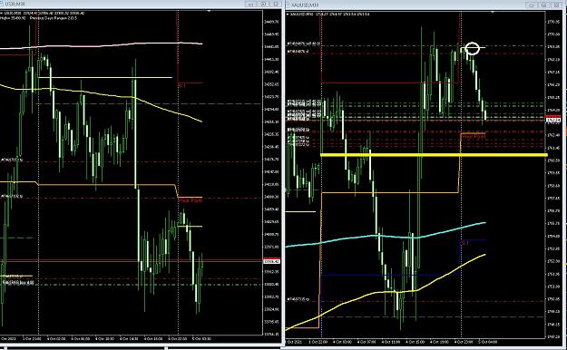Click the US30 window title bar icon
Screen dimensions: 567x350
tap(2, 5)
